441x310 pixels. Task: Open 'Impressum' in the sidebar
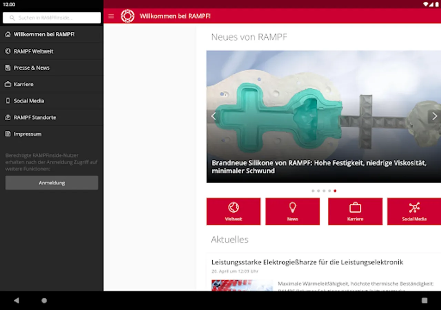pyautogui.click(x=52, y=134)
